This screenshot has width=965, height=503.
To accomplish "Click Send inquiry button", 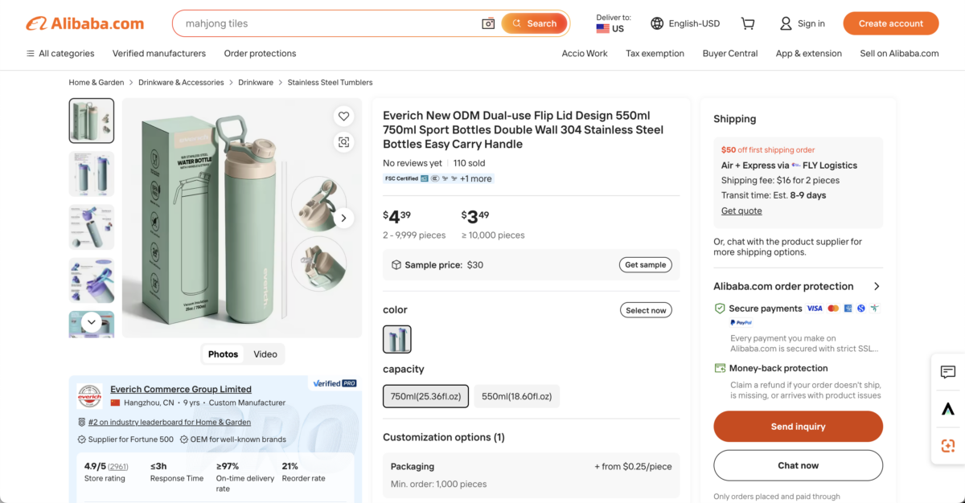I will click(x=798, y=427).
